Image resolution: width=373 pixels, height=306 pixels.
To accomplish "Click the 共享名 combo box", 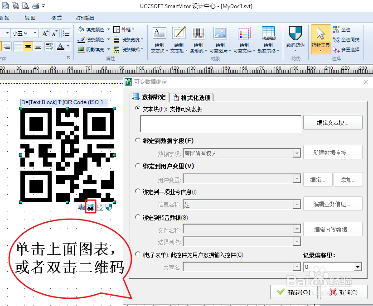I will 242,267.
